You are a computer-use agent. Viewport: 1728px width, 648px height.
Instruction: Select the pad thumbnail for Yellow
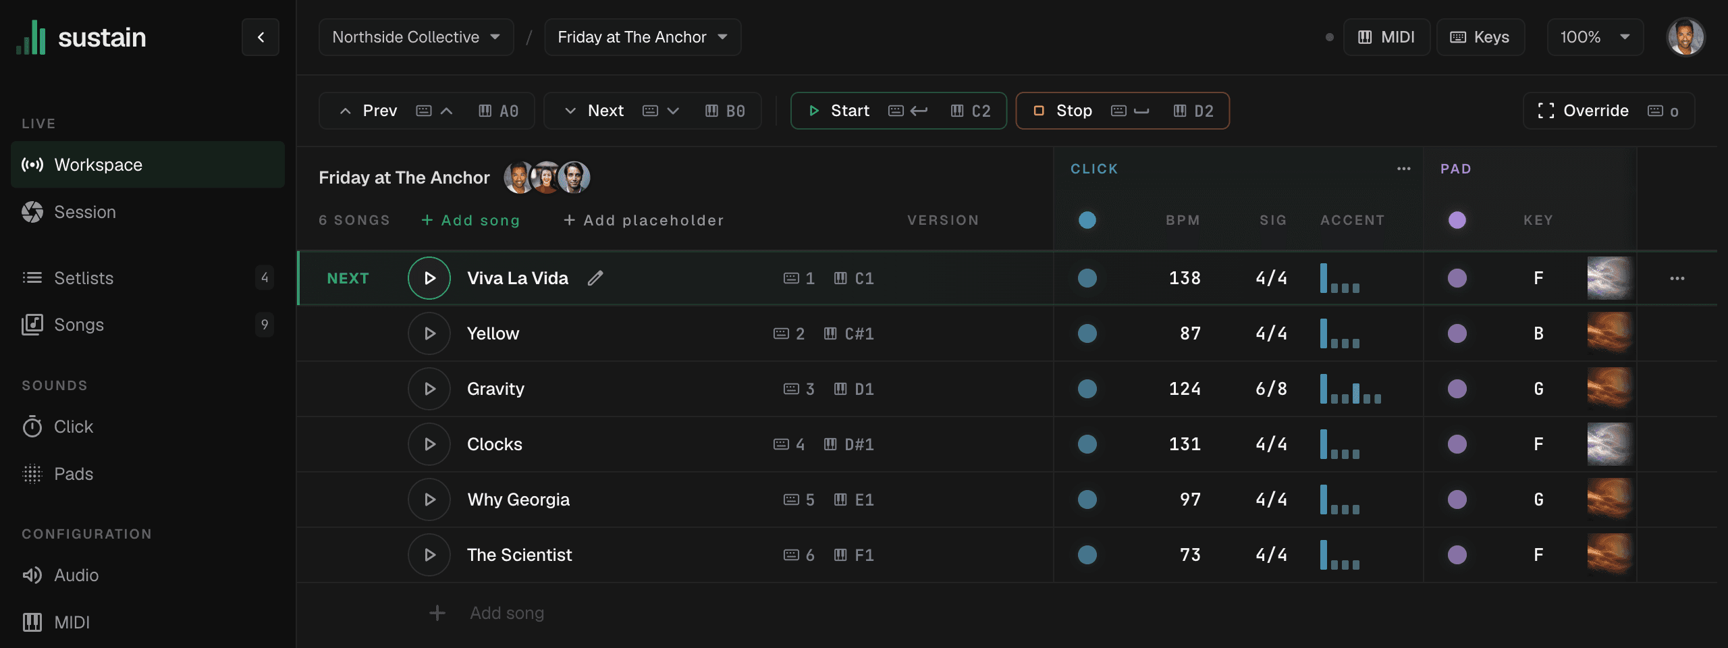tap(1609, 333)
